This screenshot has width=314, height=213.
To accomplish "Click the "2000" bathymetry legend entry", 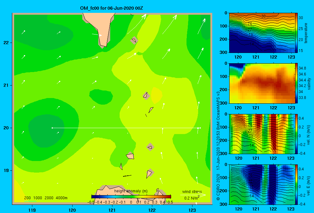I will (49, 198).
